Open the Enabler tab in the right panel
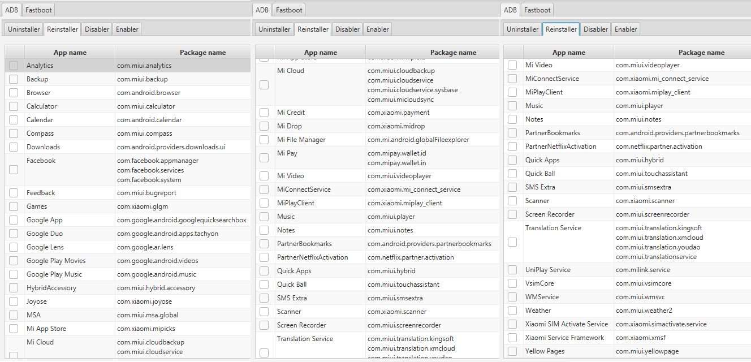This screenshot has width=751, height=362. tap(626, 29)
